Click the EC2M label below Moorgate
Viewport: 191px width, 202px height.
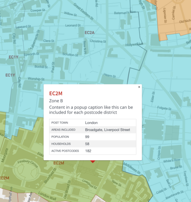pyautogui.click(x=4, y=178)
